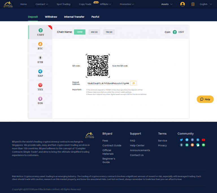Viewport: 217px width, 193px height.
Task: Select the OMNI chain option
Action: point(80,32)
